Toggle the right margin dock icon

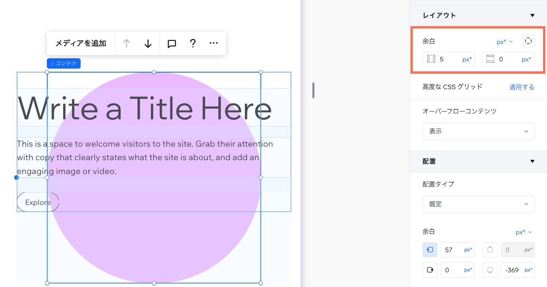430,270
